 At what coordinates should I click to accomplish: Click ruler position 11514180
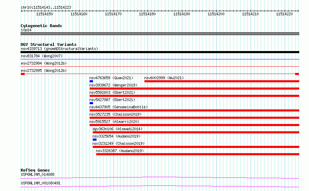[147, 14]
